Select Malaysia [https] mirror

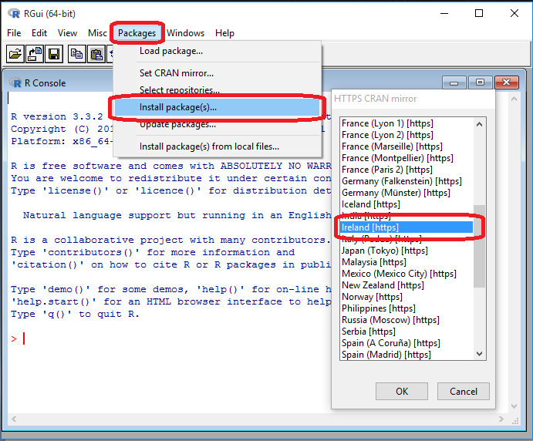pos(406,262)
